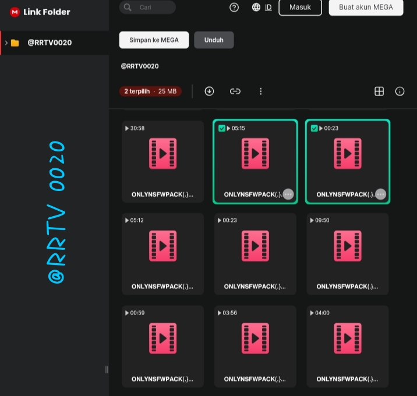Image resolution: width=417 pixels, height=396 pixels.
Task: Click Simpan ke MEGA button
Action: click(x=154, y=40)
